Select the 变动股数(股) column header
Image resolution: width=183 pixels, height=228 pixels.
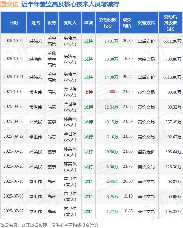(108, 23)
